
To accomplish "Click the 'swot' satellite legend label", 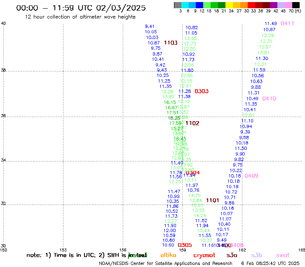I will click(x=283, y=255).
